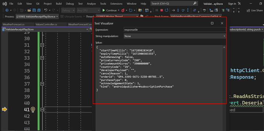264x131 pixels.
Task: Click the green-checkmark icon in the debug toolbar
Action: coord(204,10)
